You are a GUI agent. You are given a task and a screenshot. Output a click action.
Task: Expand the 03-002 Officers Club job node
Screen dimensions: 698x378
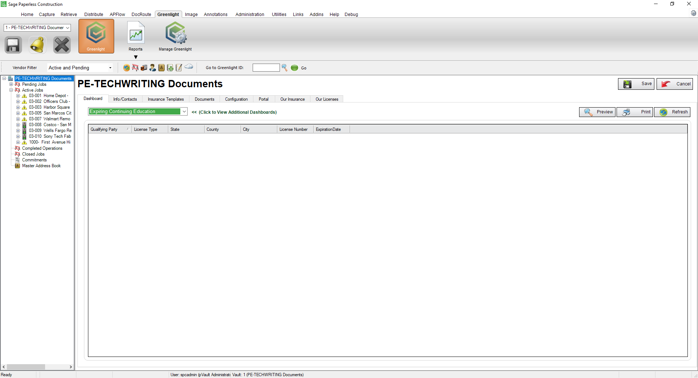pos(18,101)
